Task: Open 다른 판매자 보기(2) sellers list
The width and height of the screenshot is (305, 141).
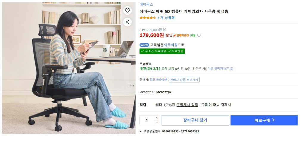Action: (220, 69)
